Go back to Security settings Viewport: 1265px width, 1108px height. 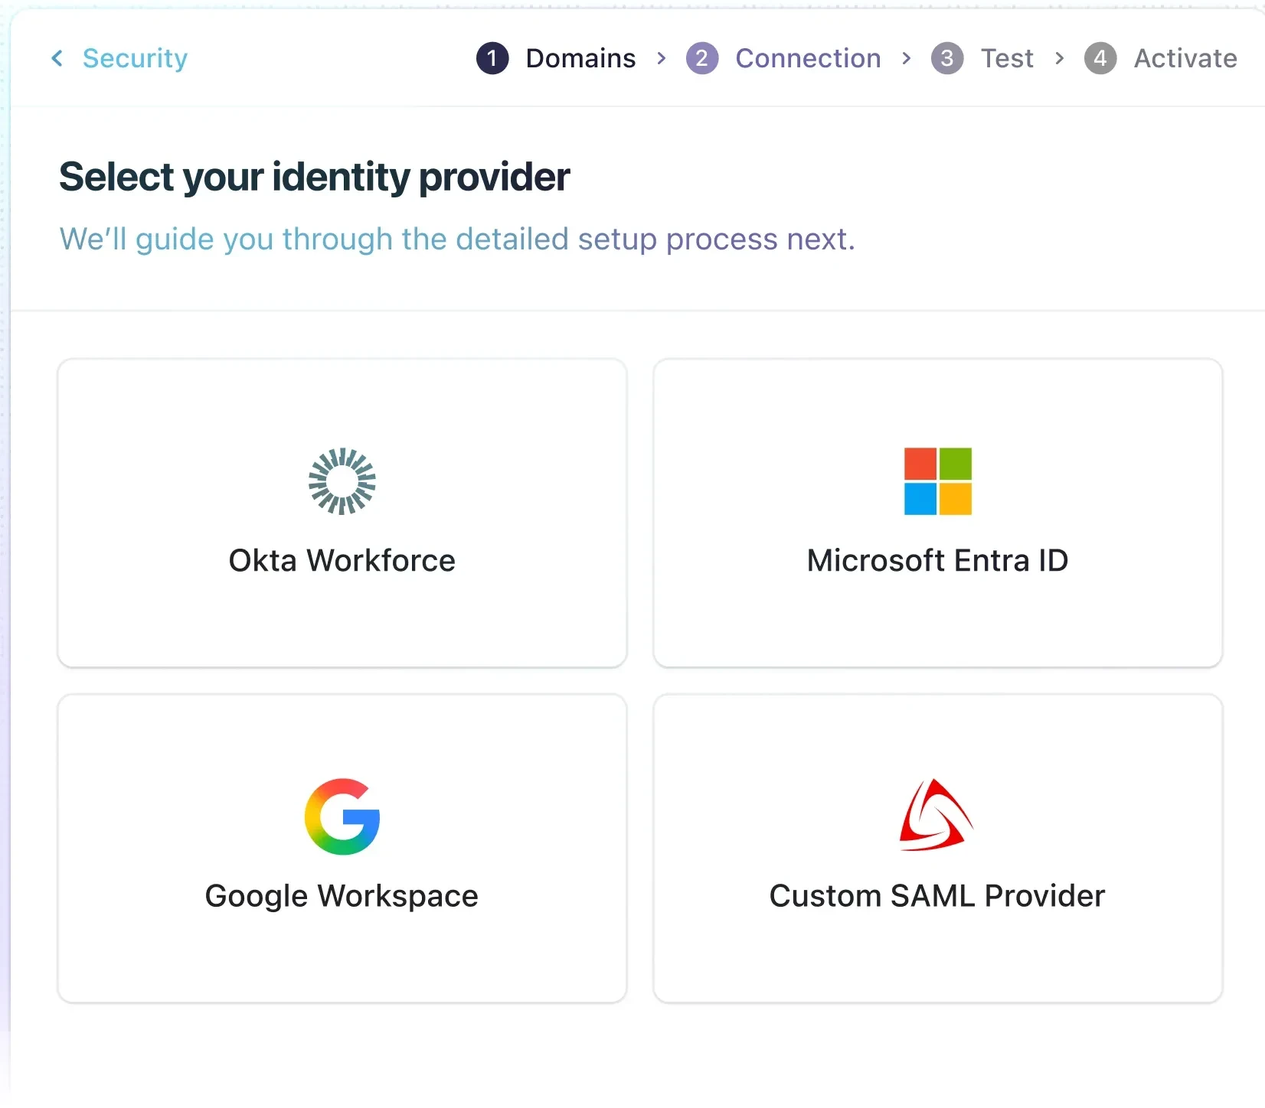135,58
